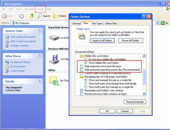The image size is (170, 130).
Task: Click the Hidden files and folders folder icon
Action: click(x=82, y=56)
